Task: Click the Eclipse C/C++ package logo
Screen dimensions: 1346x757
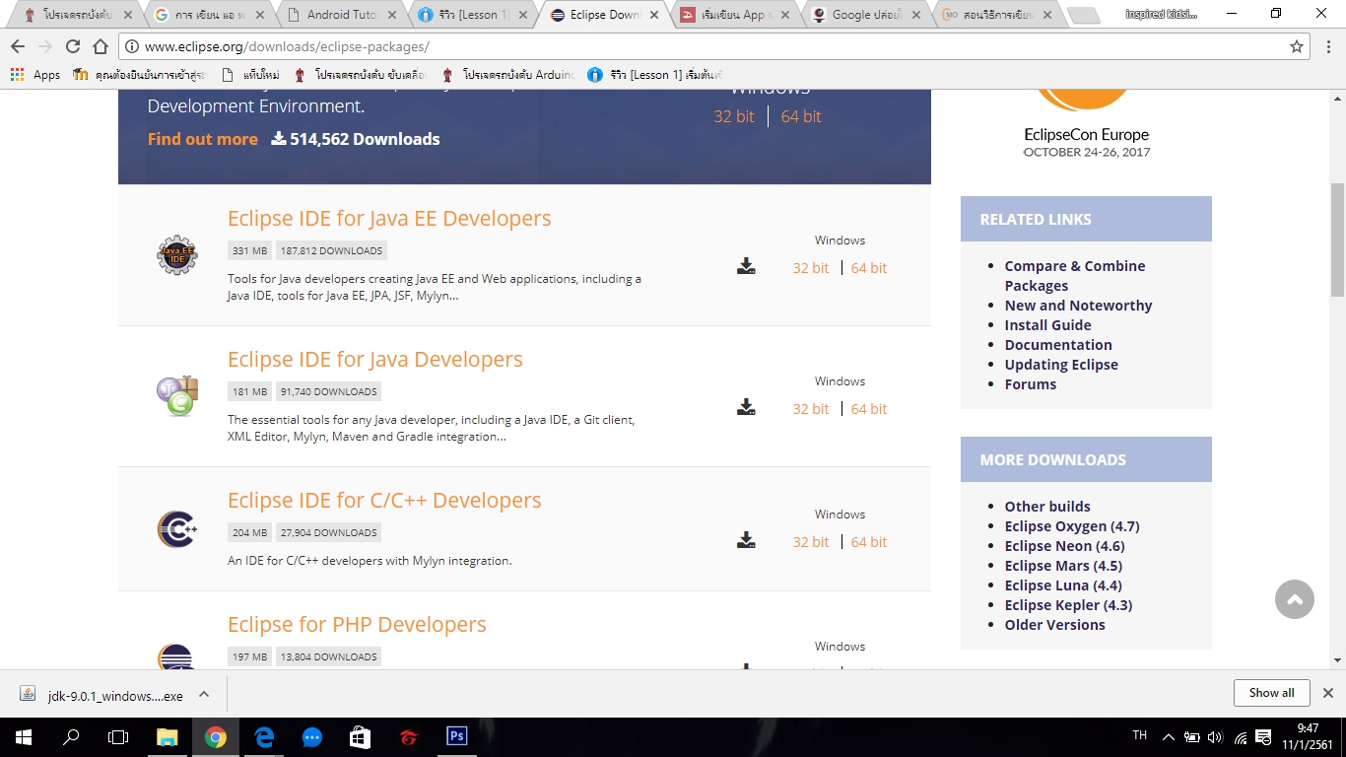Action: point(177,529)
